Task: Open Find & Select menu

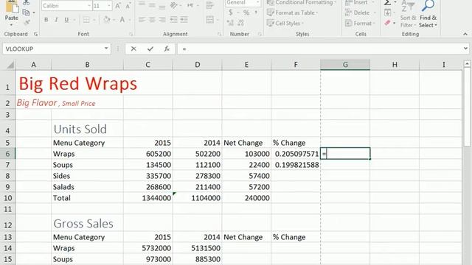Action: pos(428,14)
